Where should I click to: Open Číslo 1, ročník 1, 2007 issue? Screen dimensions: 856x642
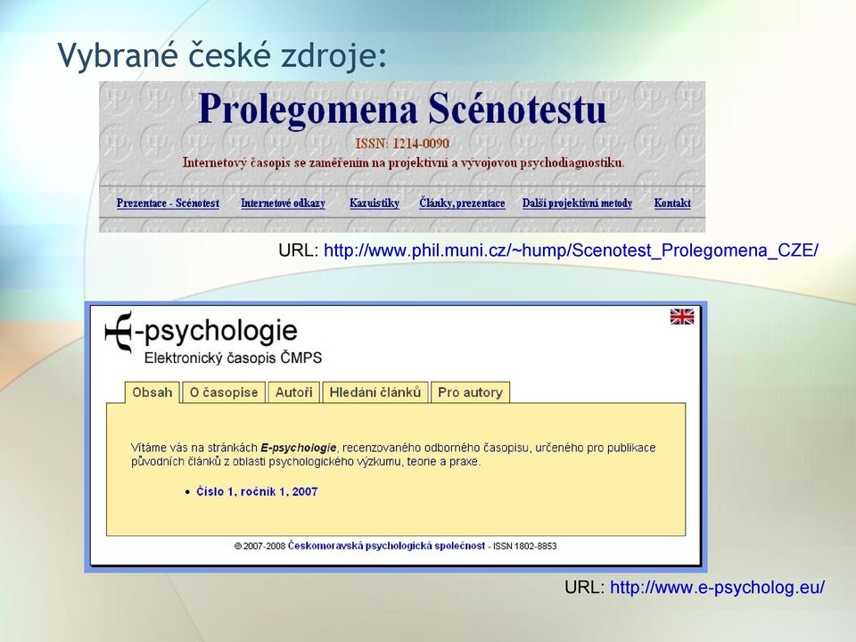(x=257, y=491)
